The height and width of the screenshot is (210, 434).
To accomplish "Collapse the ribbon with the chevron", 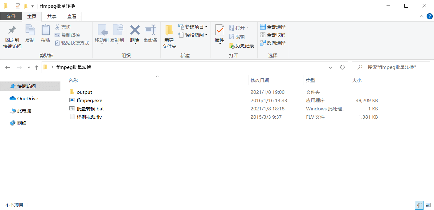I will [x=422, y=16].
